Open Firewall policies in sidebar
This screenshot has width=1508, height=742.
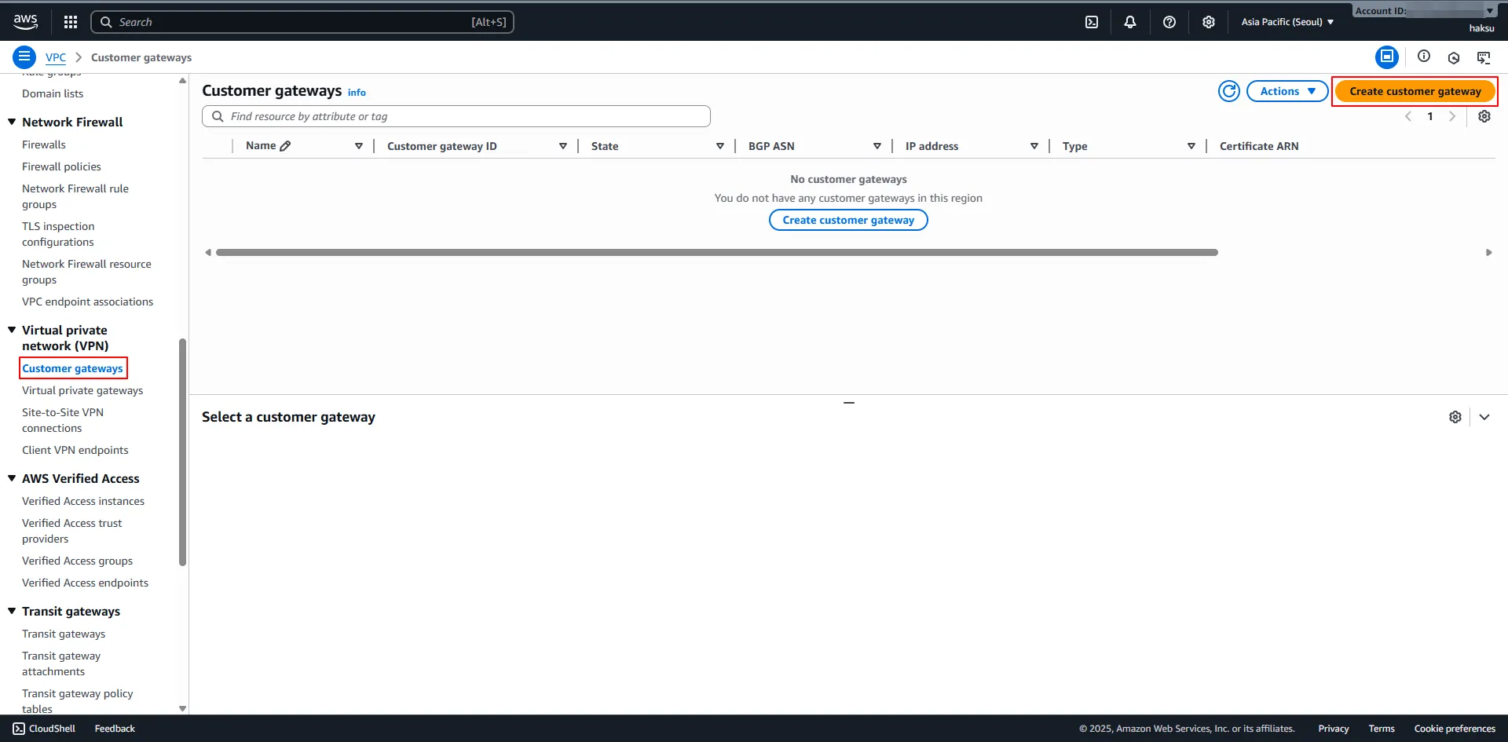pyautogui.click(x=61, y=166)
